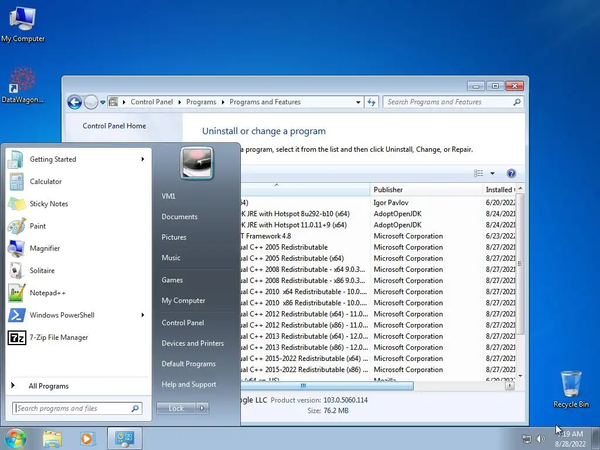
Task: Expand the Programs breadcrumb arrow
Action: pyautogui.click(x=223, y=102)
